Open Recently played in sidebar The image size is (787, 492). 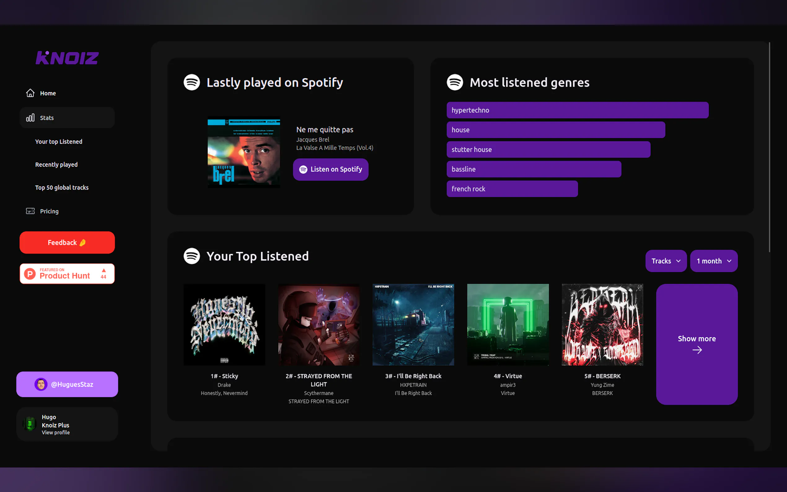56,165
